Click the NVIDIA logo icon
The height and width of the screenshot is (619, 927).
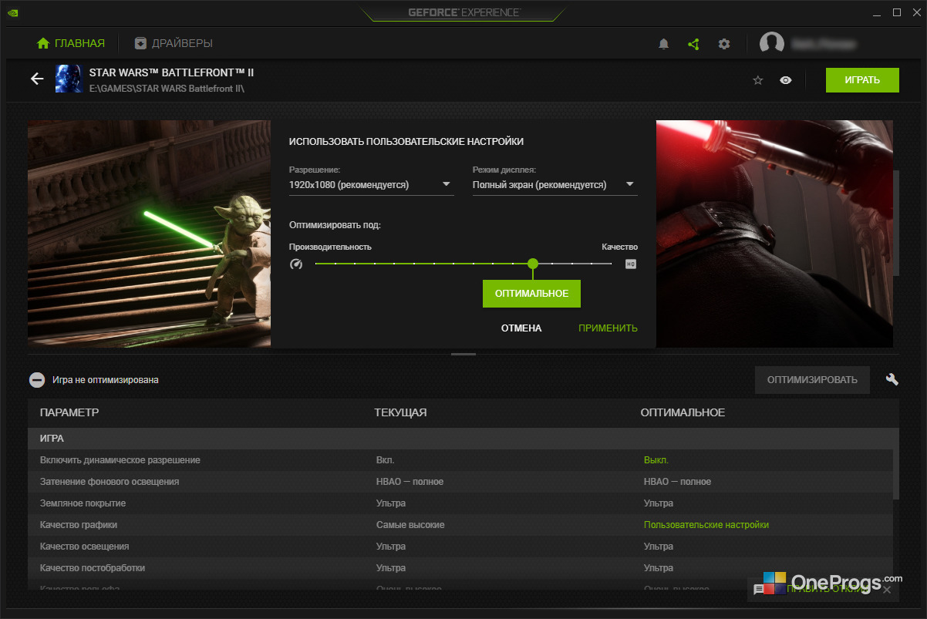coord(12,12)
